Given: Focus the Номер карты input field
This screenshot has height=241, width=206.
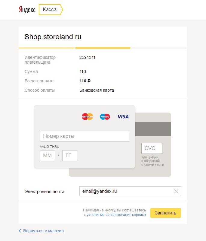Looking at the screenshot, I should tap(85, 136).
